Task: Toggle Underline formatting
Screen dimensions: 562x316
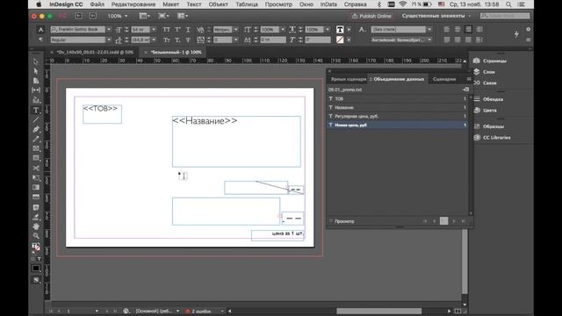Action: pos(188,29)
